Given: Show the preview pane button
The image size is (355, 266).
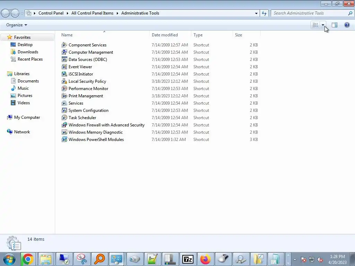Looking at the screenshot, I should (335, 25).
